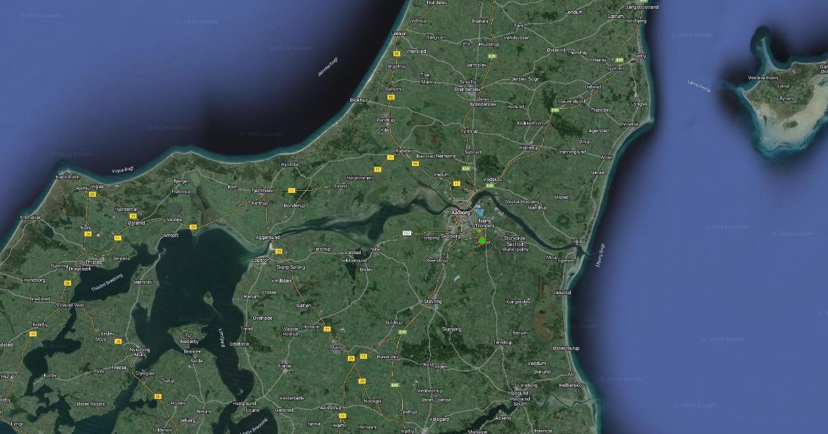Click the large green dot marker over Gistrup
Viewport: 828px width, 434px height.
482,240
